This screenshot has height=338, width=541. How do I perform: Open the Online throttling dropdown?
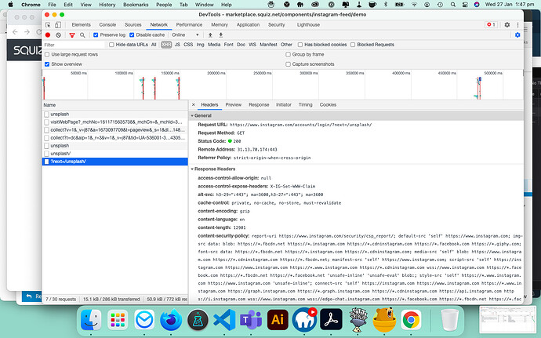tap(186, 35)
